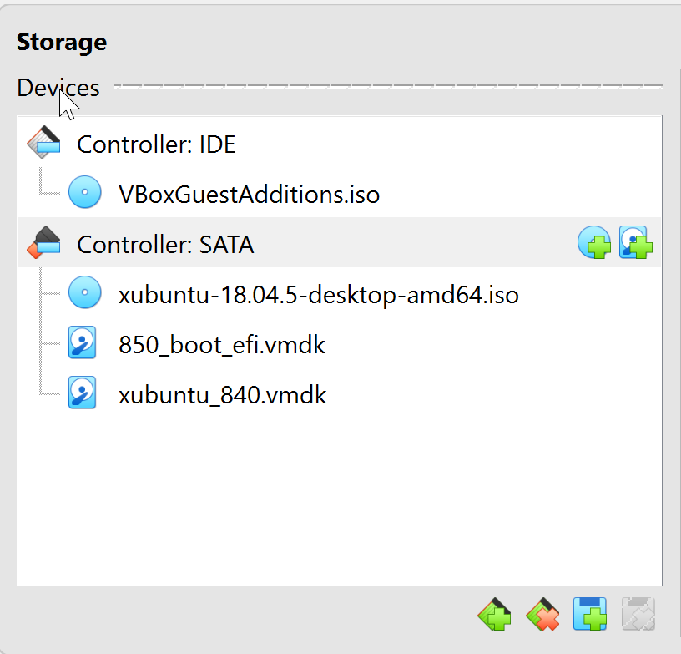Click the xubuntu_840.vmdk hard disk icon
Screen dimensions: 681x654
[82, 393]
